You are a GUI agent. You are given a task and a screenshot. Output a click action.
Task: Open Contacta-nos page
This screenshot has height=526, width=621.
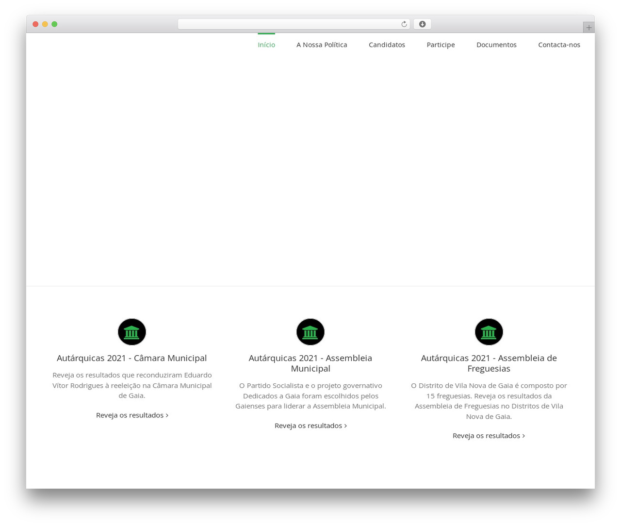(x=559, y=45)
